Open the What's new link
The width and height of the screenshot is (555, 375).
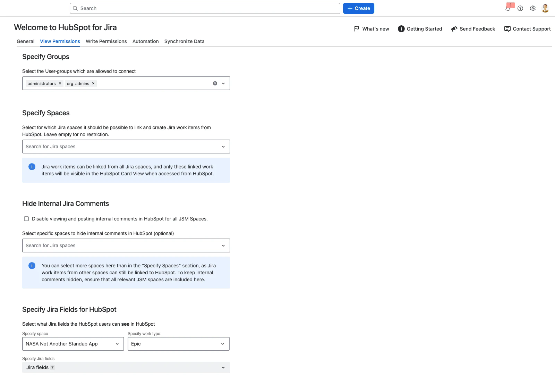(376, 29)
